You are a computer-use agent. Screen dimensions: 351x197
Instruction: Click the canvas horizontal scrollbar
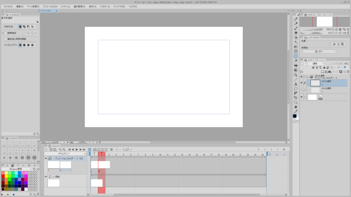coord(193,142)
